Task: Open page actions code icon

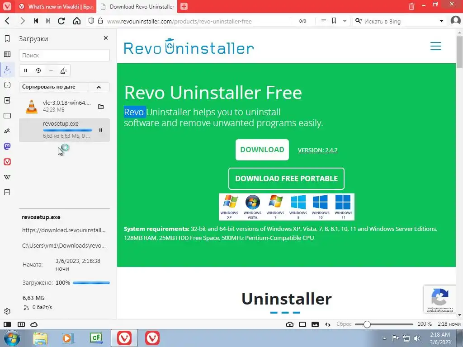Action: point(328,324)
